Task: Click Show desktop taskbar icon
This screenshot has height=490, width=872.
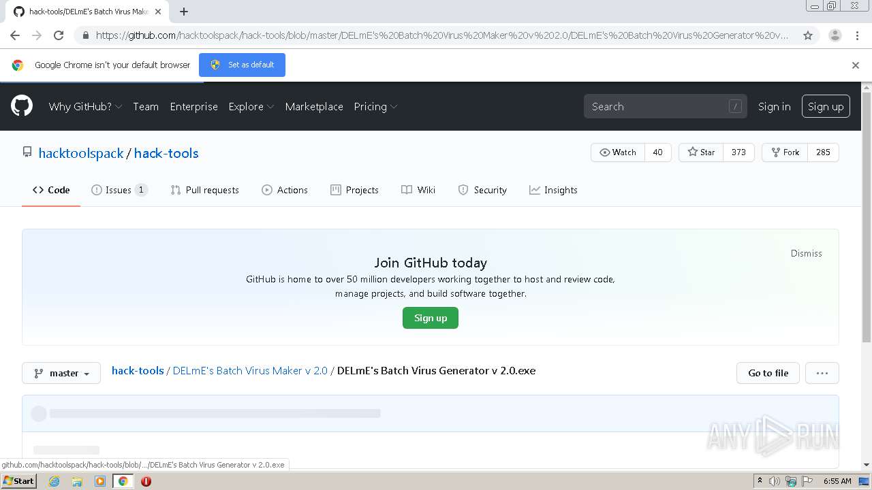Action: pos(865,481)
